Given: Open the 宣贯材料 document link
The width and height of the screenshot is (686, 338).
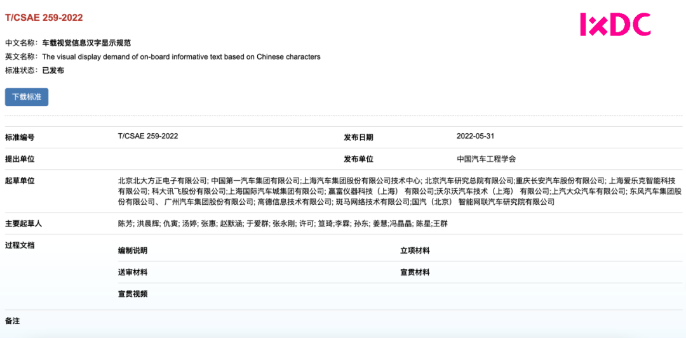Looking at the screenshot, I should click(415, 273).
